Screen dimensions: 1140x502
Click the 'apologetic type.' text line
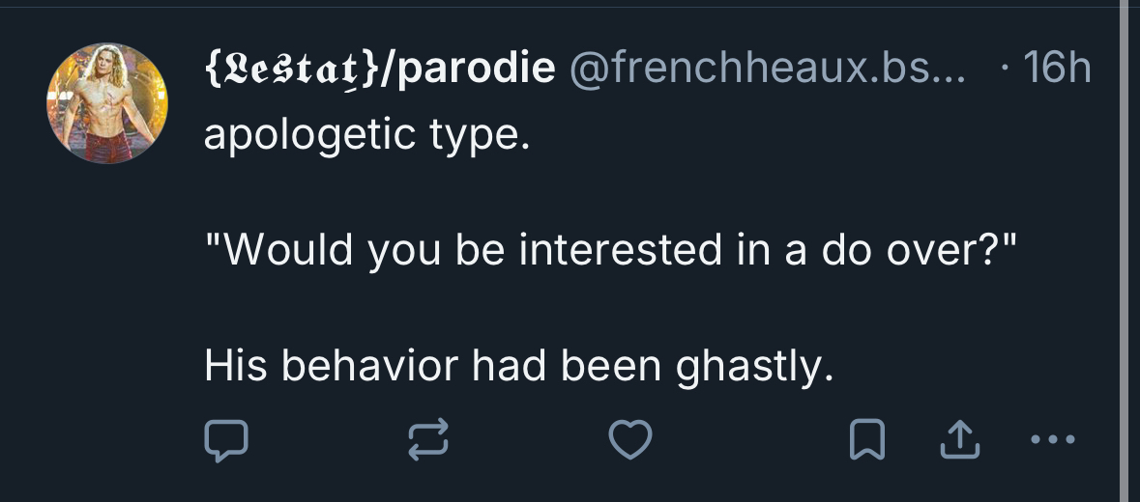pyautogui.click(x=367, y=136)
